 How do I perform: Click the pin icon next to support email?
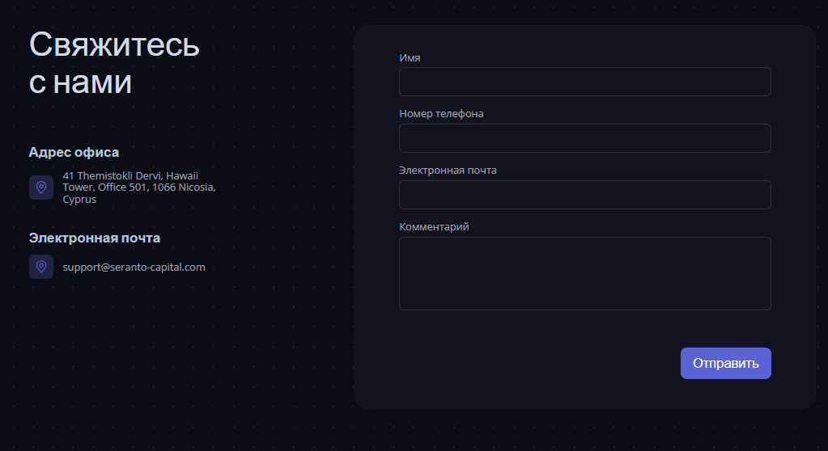41,267
